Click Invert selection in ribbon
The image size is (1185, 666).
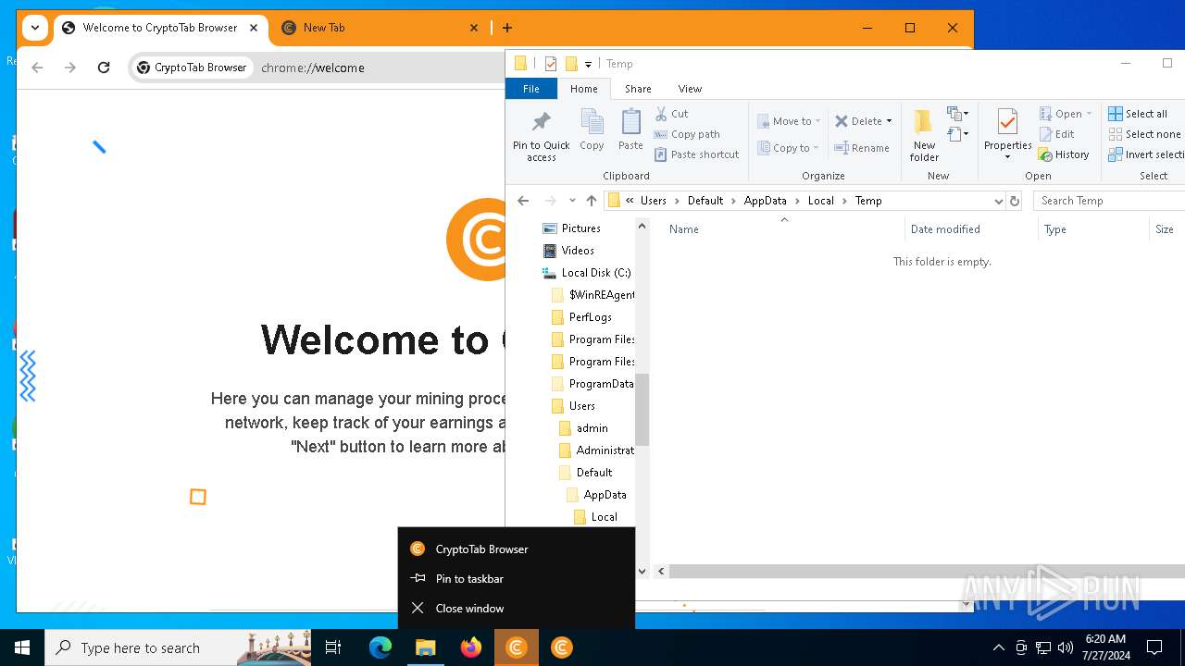click(1147, 154)
